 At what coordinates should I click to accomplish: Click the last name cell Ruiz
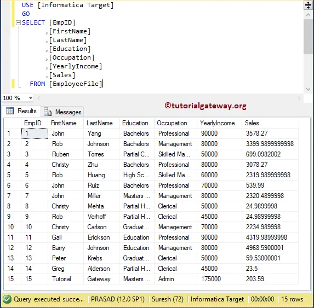101,185
